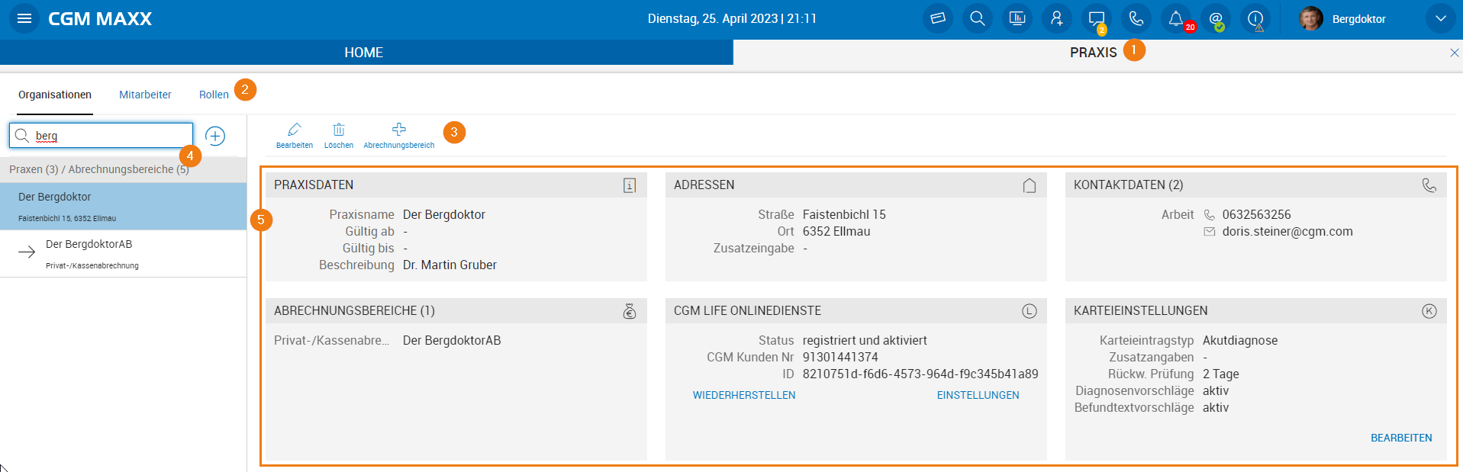Click the Adressen house icon
This screenshot has height=472, width=1463.
click(x=1030, y=185)
